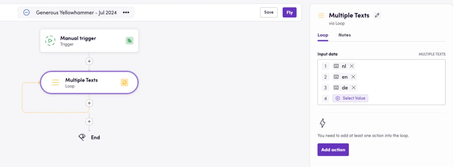Open the three-dot workflow options menu
The width and height of the screenshot is (453, 167).
click(126, 12)
